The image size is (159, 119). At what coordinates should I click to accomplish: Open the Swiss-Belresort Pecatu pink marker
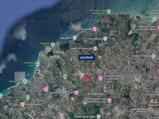coord(76,92)
